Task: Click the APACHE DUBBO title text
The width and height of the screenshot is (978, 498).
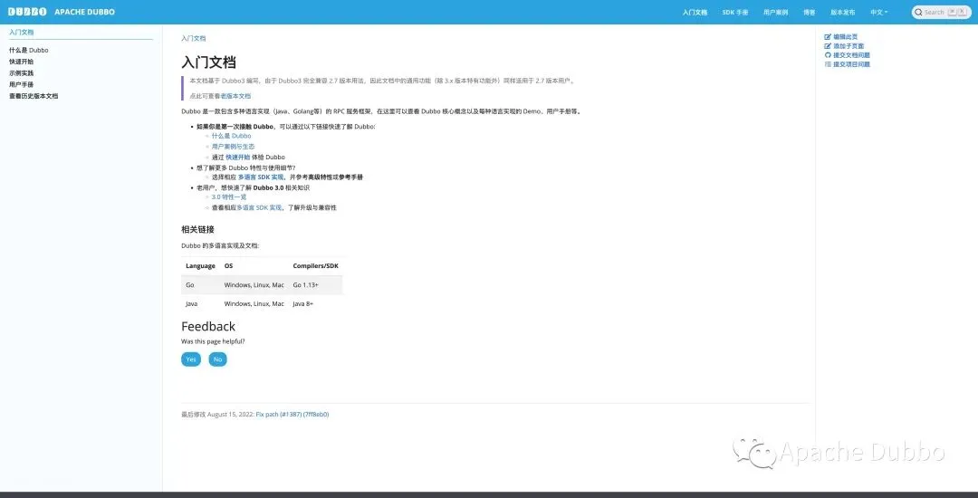Action: pos(84,12)
